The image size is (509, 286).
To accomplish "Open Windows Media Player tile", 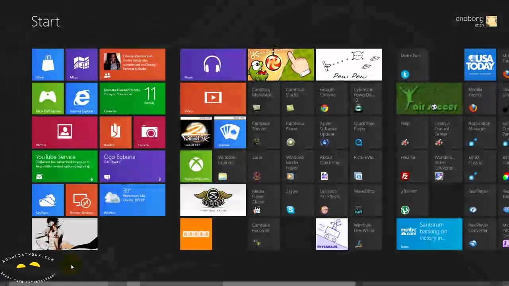I will (298, 166).
